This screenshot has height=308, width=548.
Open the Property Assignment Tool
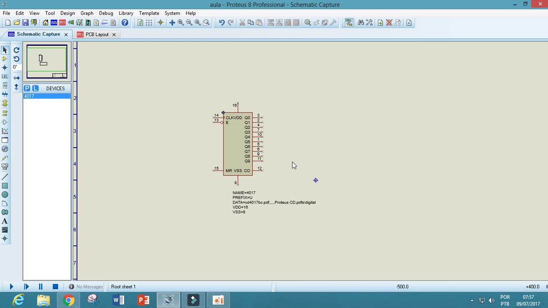[369, 23]
